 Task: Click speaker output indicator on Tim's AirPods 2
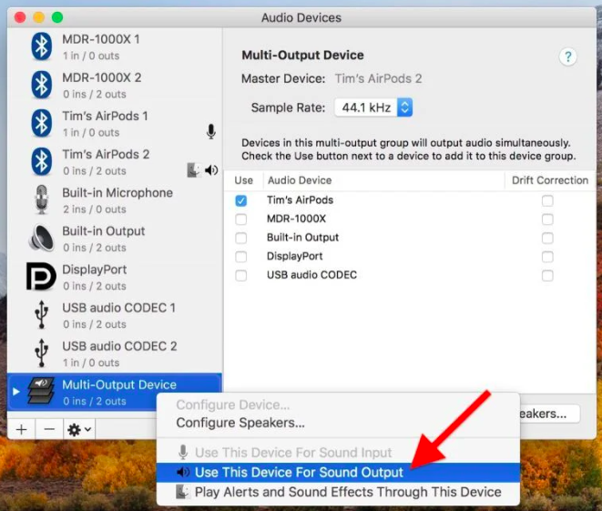click(211, 170)
